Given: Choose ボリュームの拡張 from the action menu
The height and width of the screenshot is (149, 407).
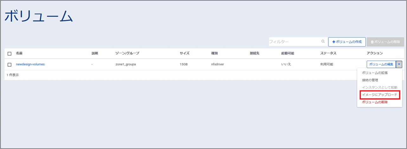Looking at the screenshot, I should (x=375, y=73).
